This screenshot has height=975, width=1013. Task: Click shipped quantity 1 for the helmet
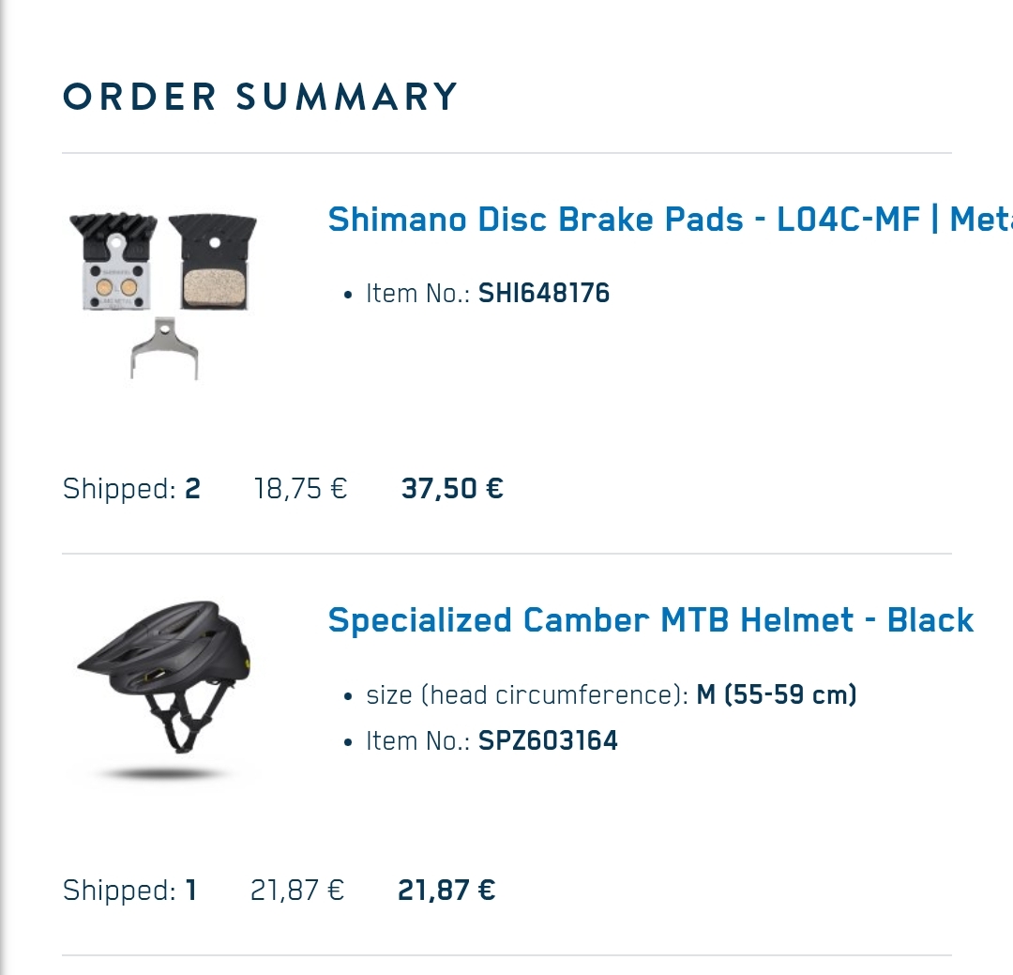pos(191,890)
